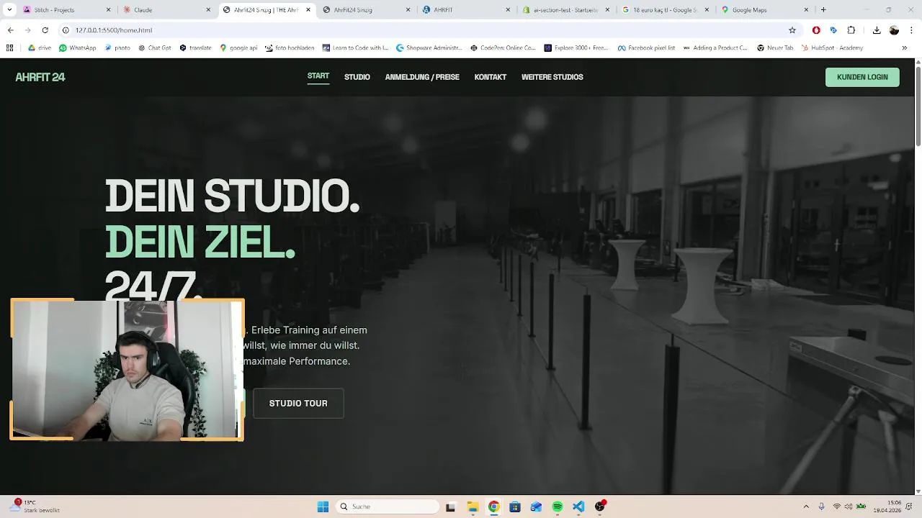Switch to the second AhrFit24 Sinzig tab
Image resolution: width=922 pixels, height=518 pixels.
[366, 10]
